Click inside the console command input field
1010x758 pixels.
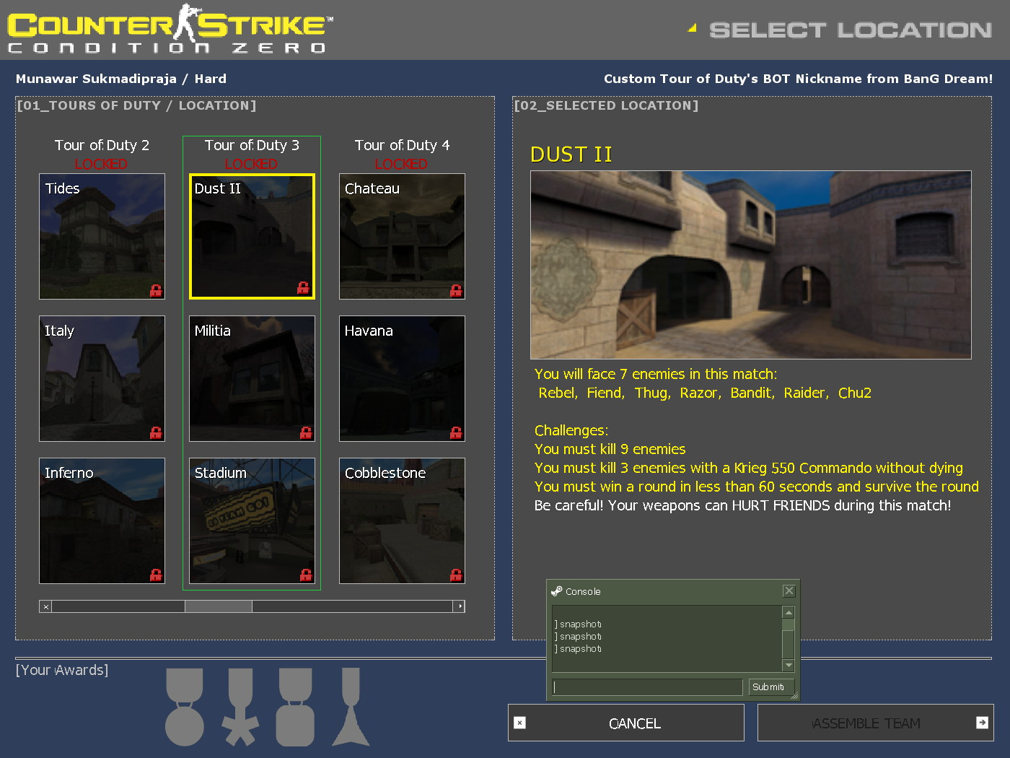(x=646, y=687)
